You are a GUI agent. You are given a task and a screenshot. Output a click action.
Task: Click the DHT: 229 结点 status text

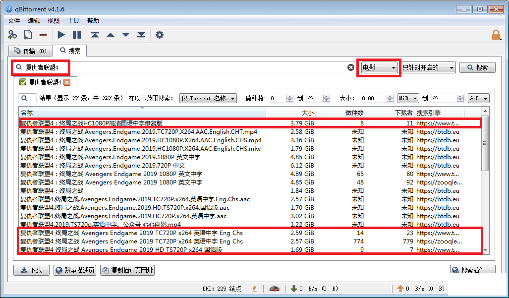coord(222,289)
